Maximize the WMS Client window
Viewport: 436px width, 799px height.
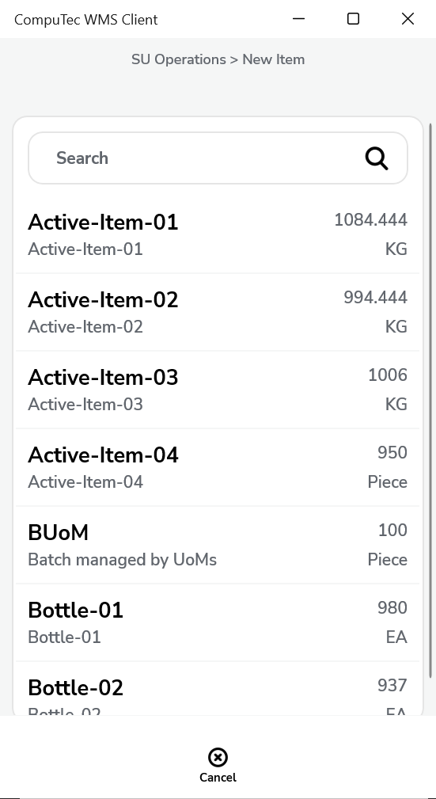tap(353, 19)
